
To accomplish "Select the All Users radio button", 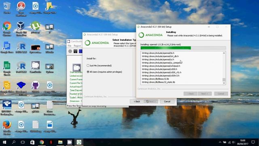I will pos(88,72).
